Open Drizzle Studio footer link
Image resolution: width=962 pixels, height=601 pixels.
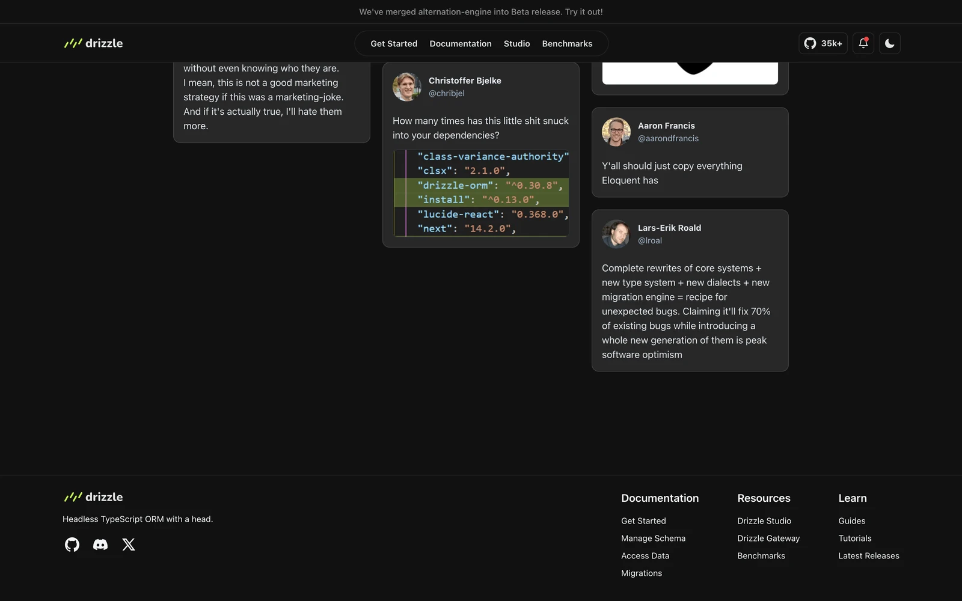(x=764, y=521)
